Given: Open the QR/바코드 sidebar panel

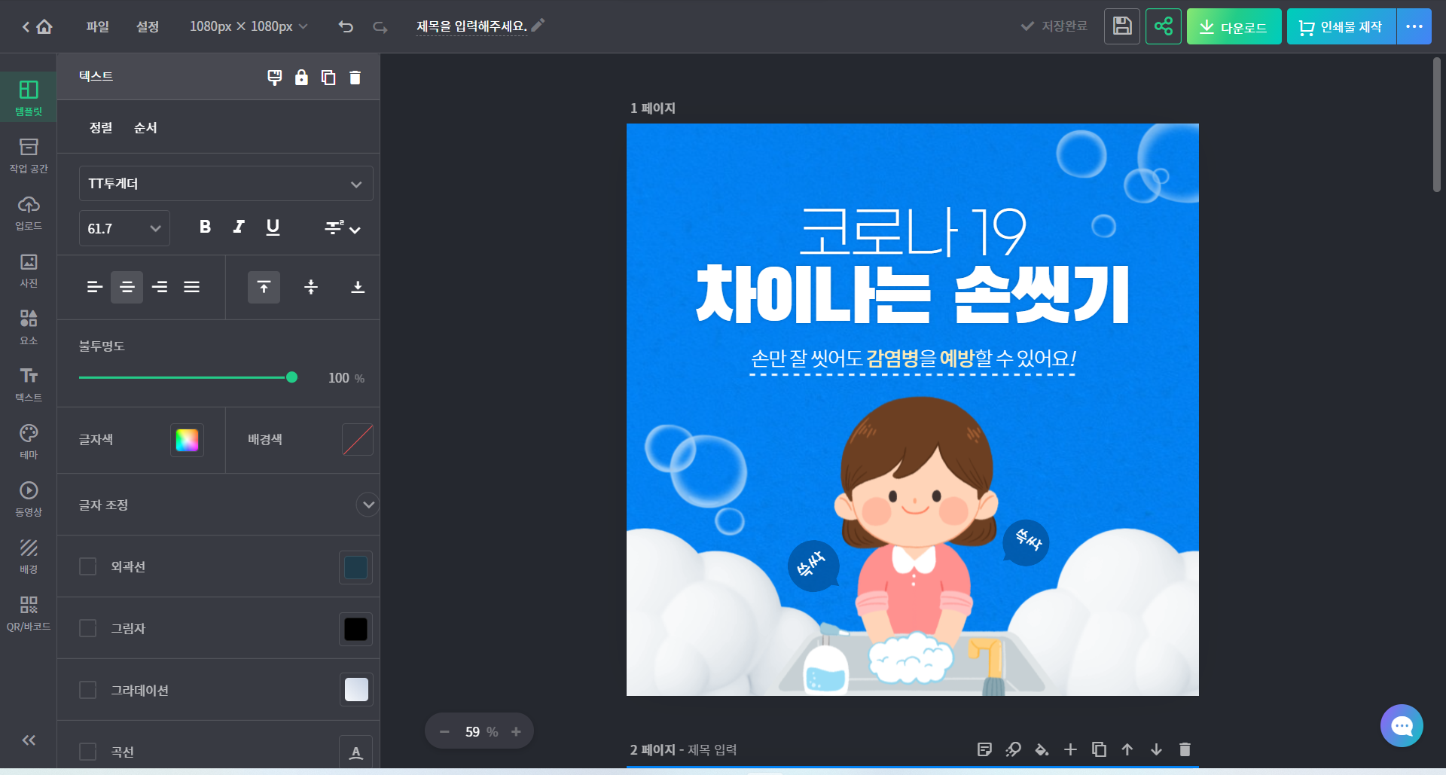Looking at the screenshot, I should (29, 613).
